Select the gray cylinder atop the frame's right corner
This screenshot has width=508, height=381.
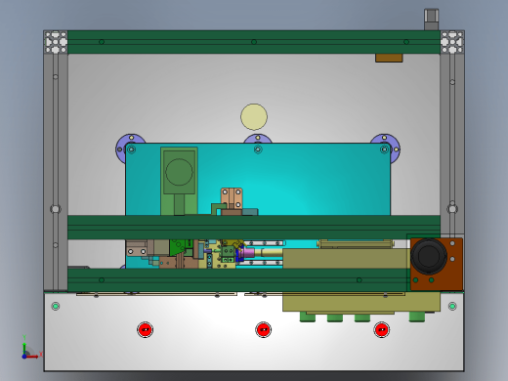[x=432, y=20]
